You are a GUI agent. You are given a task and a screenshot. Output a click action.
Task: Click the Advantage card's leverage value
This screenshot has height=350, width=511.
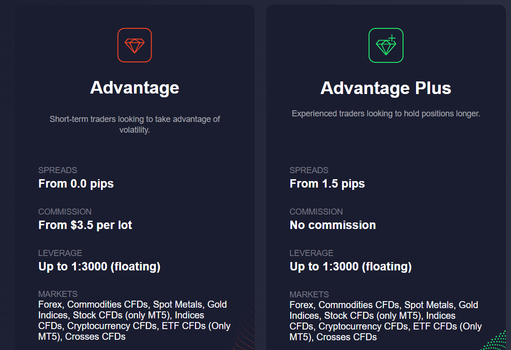[99, 267]
